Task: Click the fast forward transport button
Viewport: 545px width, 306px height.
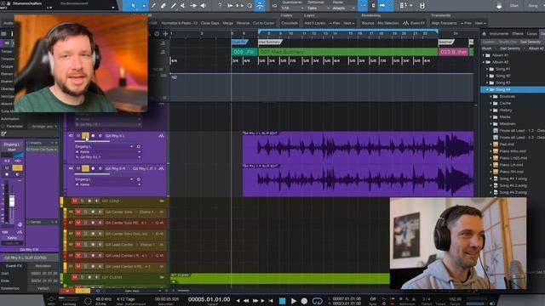Action: click(x=255, y=301)
